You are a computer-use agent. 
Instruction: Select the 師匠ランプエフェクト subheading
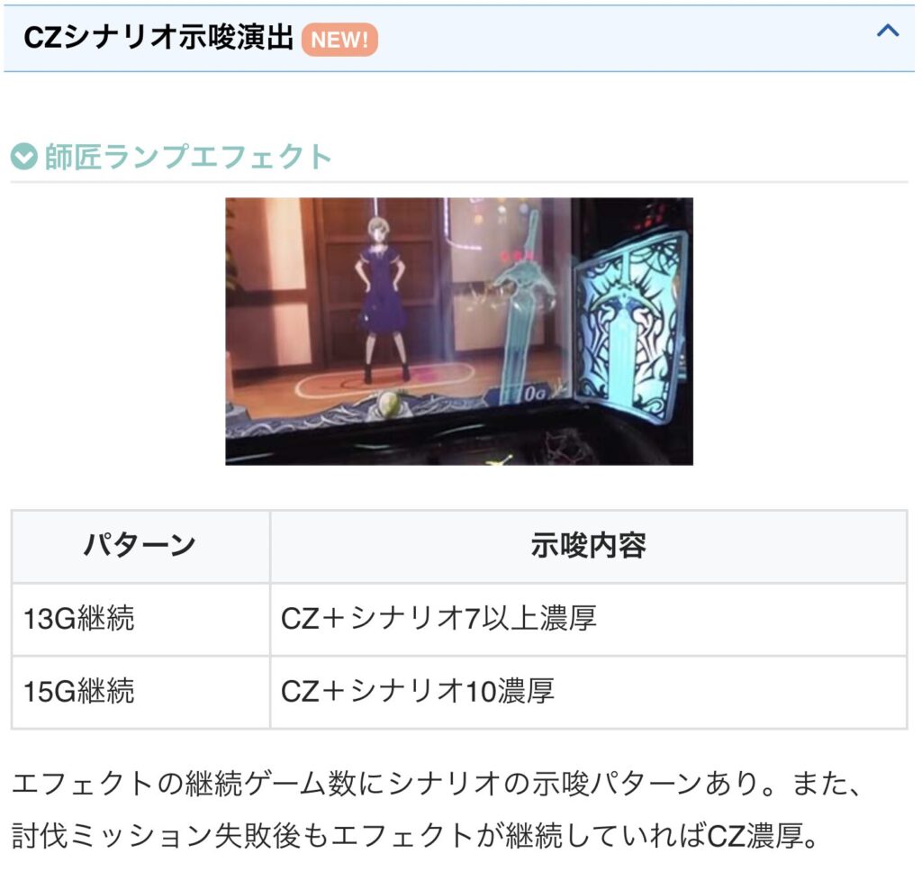click(x=188, y=157)
